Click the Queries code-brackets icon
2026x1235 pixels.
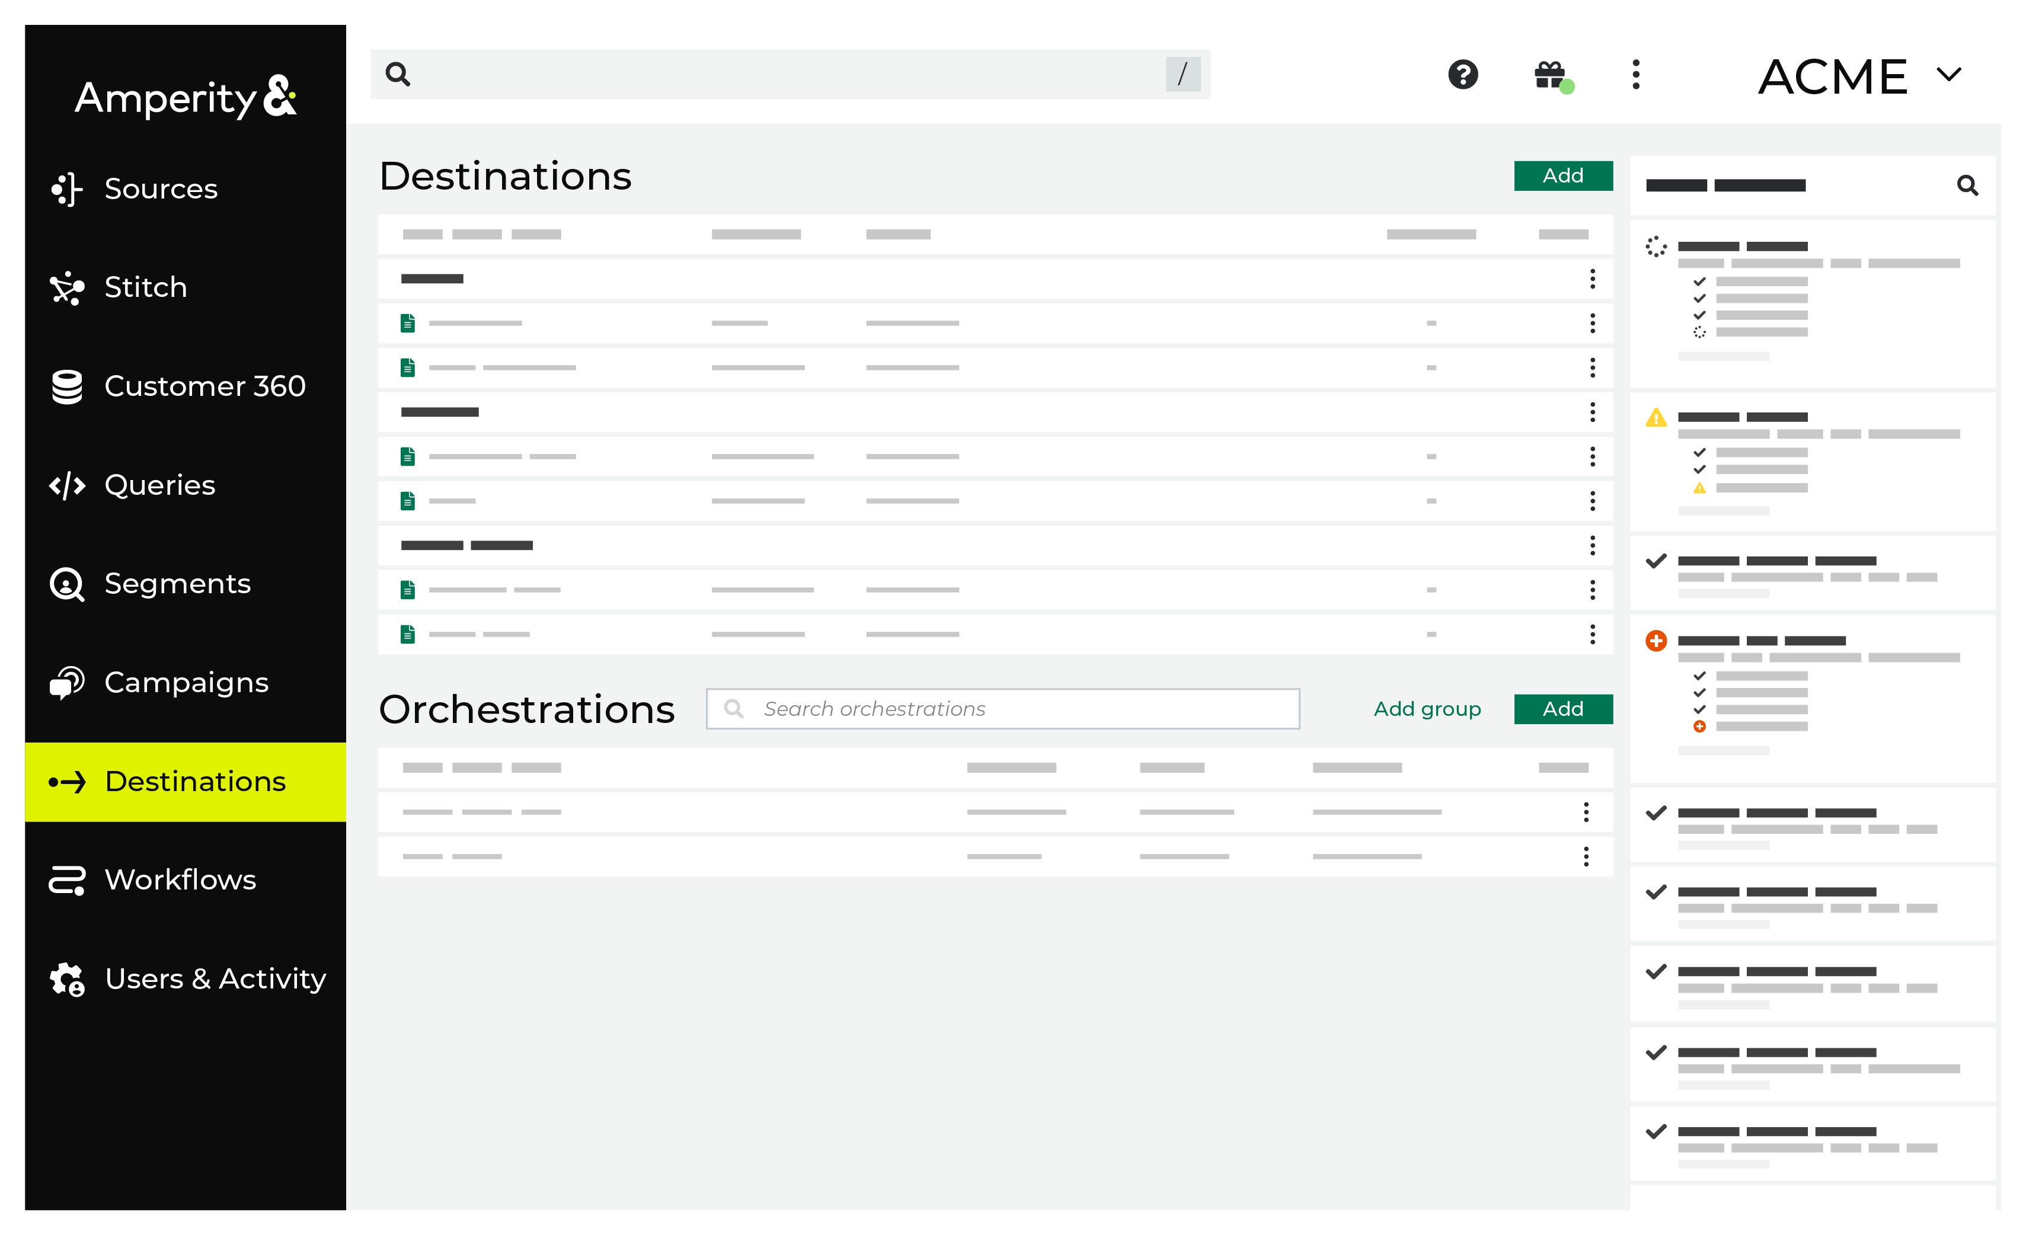click(x=68, y=485)
